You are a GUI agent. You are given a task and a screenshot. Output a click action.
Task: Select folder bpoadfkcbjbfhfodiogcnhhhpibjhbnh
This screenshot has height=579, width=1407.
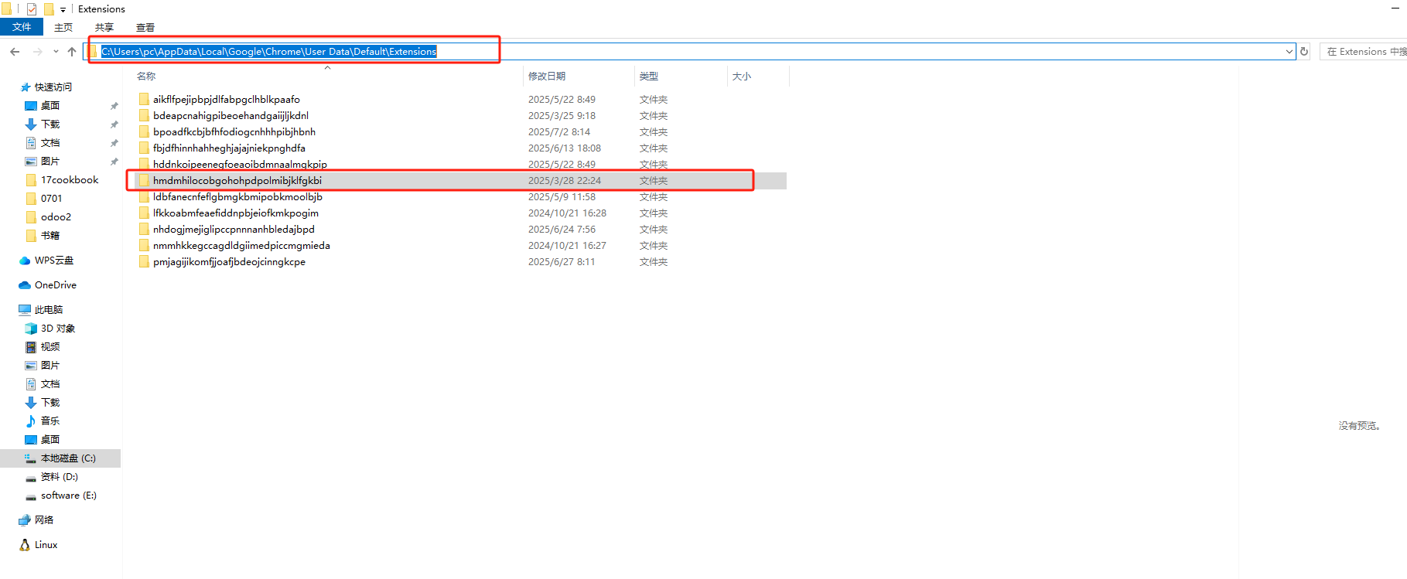coord(234,131)
